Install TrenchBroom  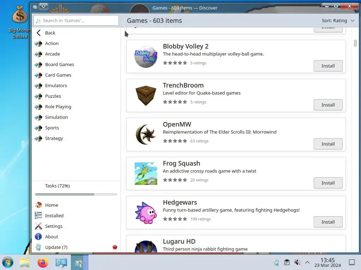point(328,105)
